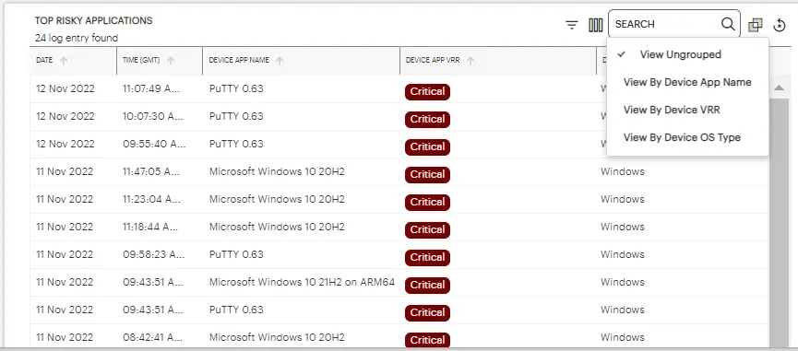Select PuTTY 0.63 in 11:07:49 row
The width and height of the screenshot is (798, 351).
[x=236, y=88]
